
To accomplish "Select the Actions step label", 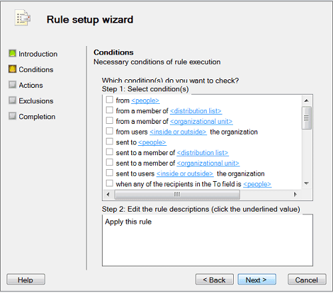I will click(x=31, y=85).
